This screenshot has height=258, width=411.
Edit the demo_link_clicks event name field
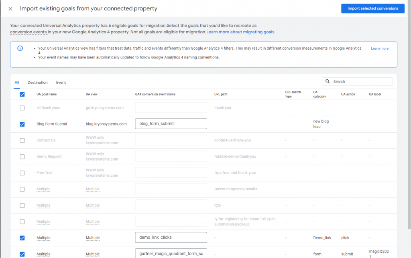click(171, 238)
